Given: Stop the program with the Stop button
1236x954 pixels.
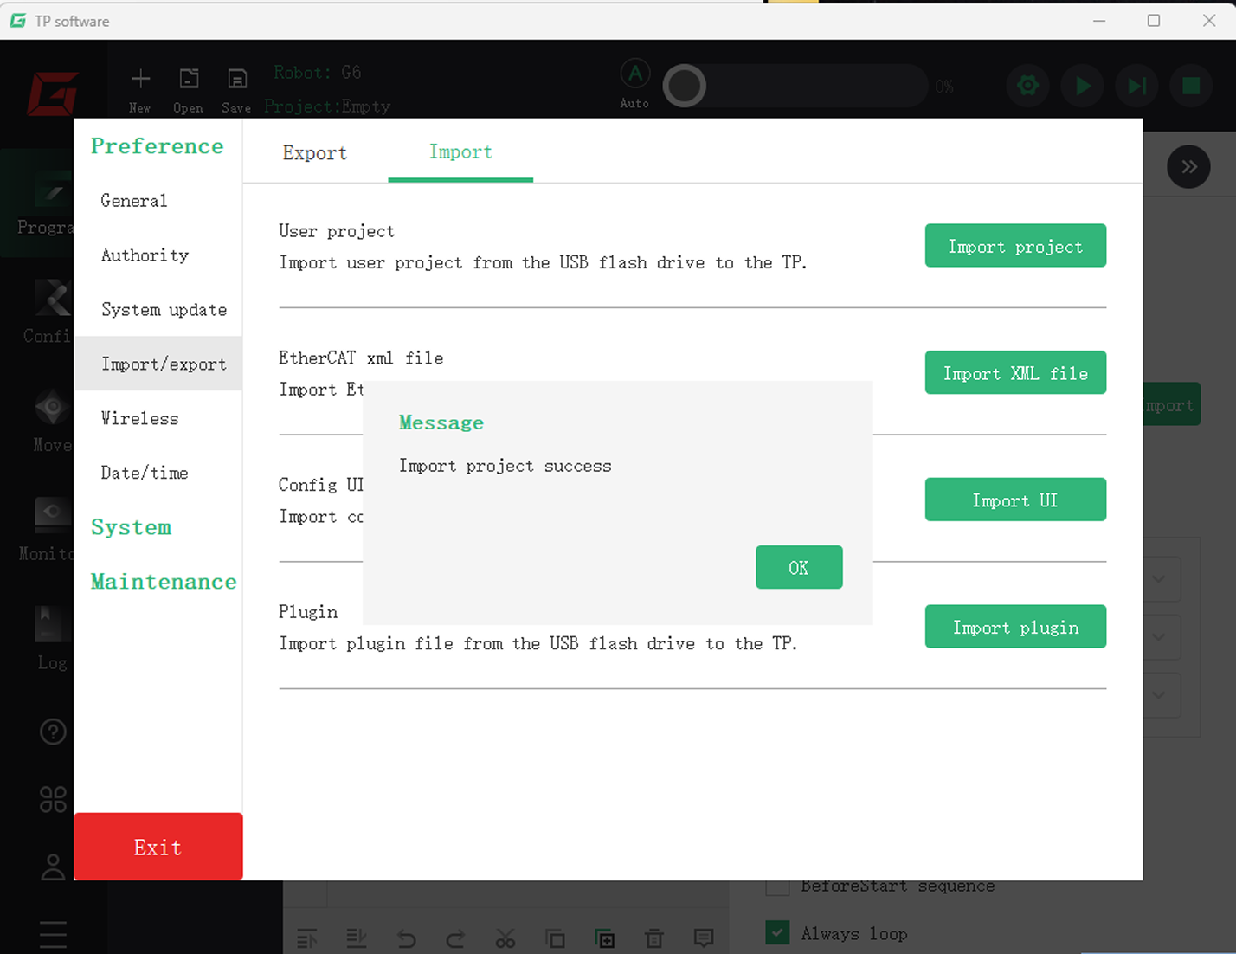Looking at the screenshot, I should [1191, 86].
